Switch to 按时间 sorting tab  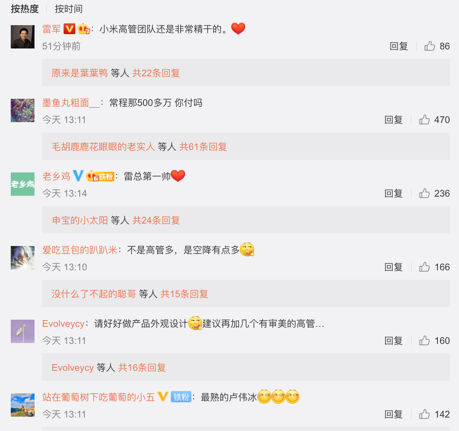(x=69, y=9)
